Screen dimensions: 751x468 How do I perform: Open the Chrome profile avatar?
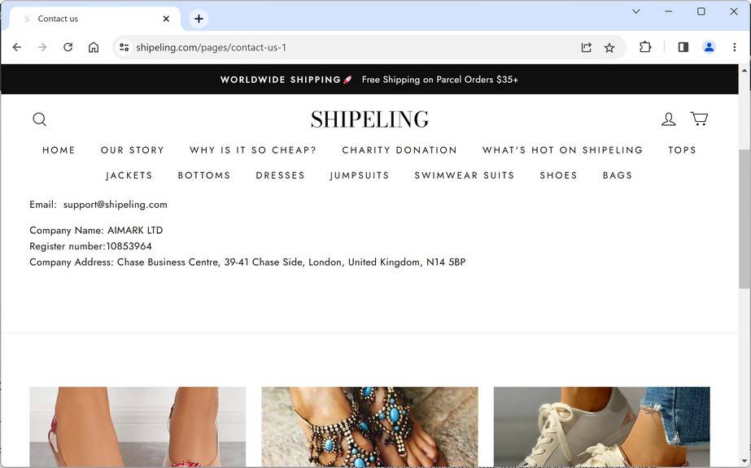tap(709, 47)
